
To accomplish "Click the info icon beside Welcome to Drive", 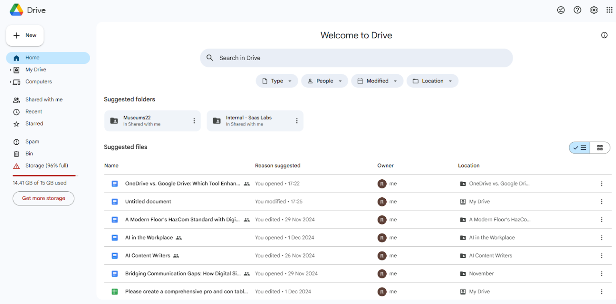I will (x=604, y=35).
